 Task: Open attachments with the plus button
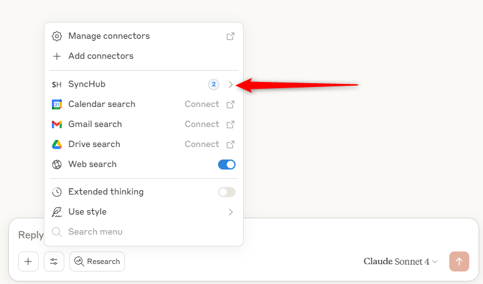coord(28,261)
